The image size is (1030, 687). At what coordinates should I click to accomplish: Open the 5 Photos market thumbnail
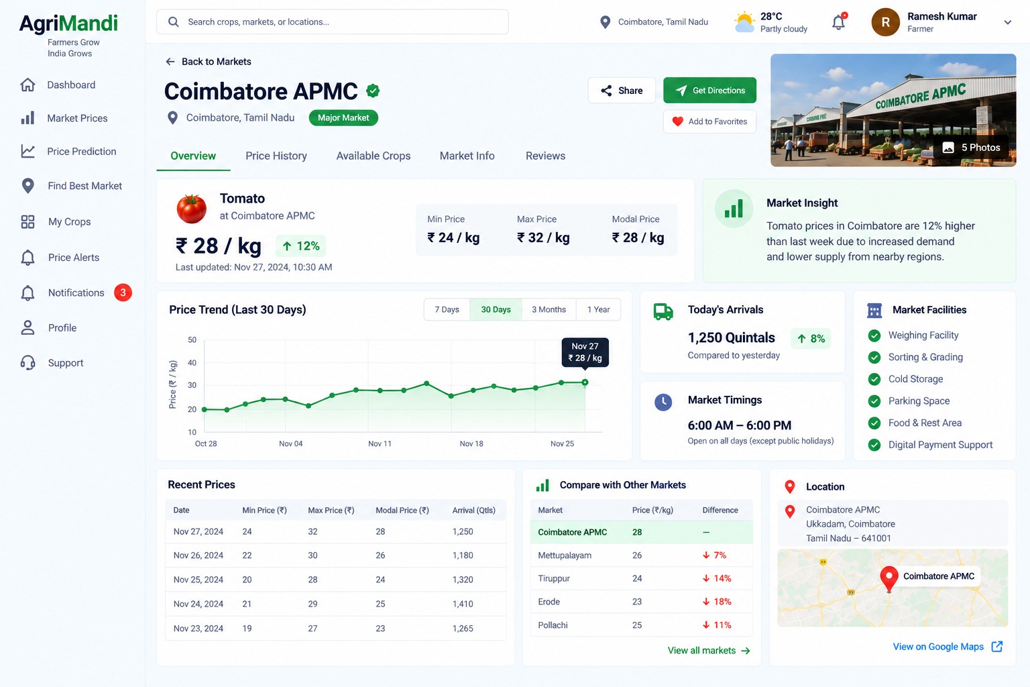pos(893,110)
